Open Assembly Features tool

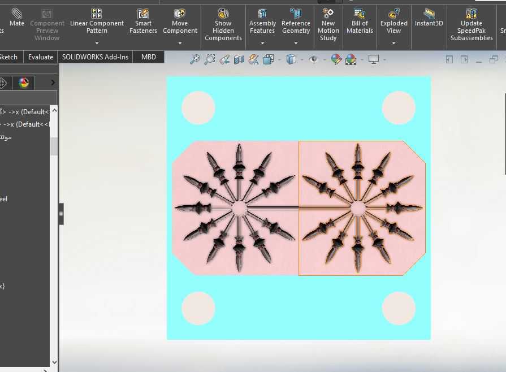click(x=262, y=21)
